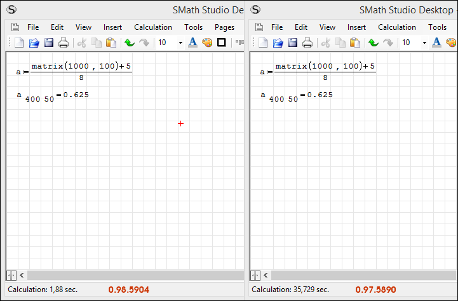Click left scroll arrow in left window's scrollbar

pos(22,276)
